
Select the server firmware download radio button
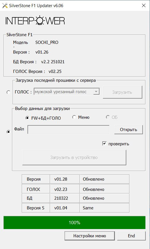point(9,92)
